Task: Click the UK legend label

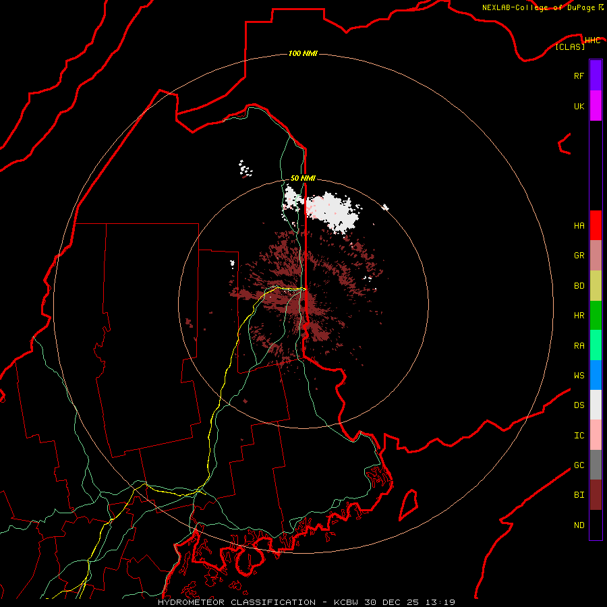Action: [579, 106]
